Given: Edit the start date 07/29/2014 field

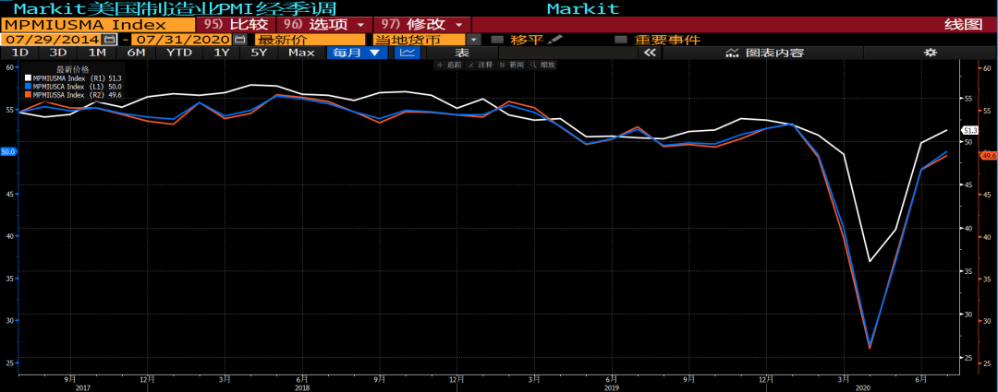Looking at the screenshot, I should [52, 40].
